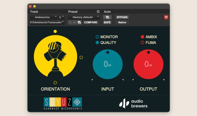Choose the AMBIX output format
The width and height of the screenshot is (197, 116).
(142, 37)
